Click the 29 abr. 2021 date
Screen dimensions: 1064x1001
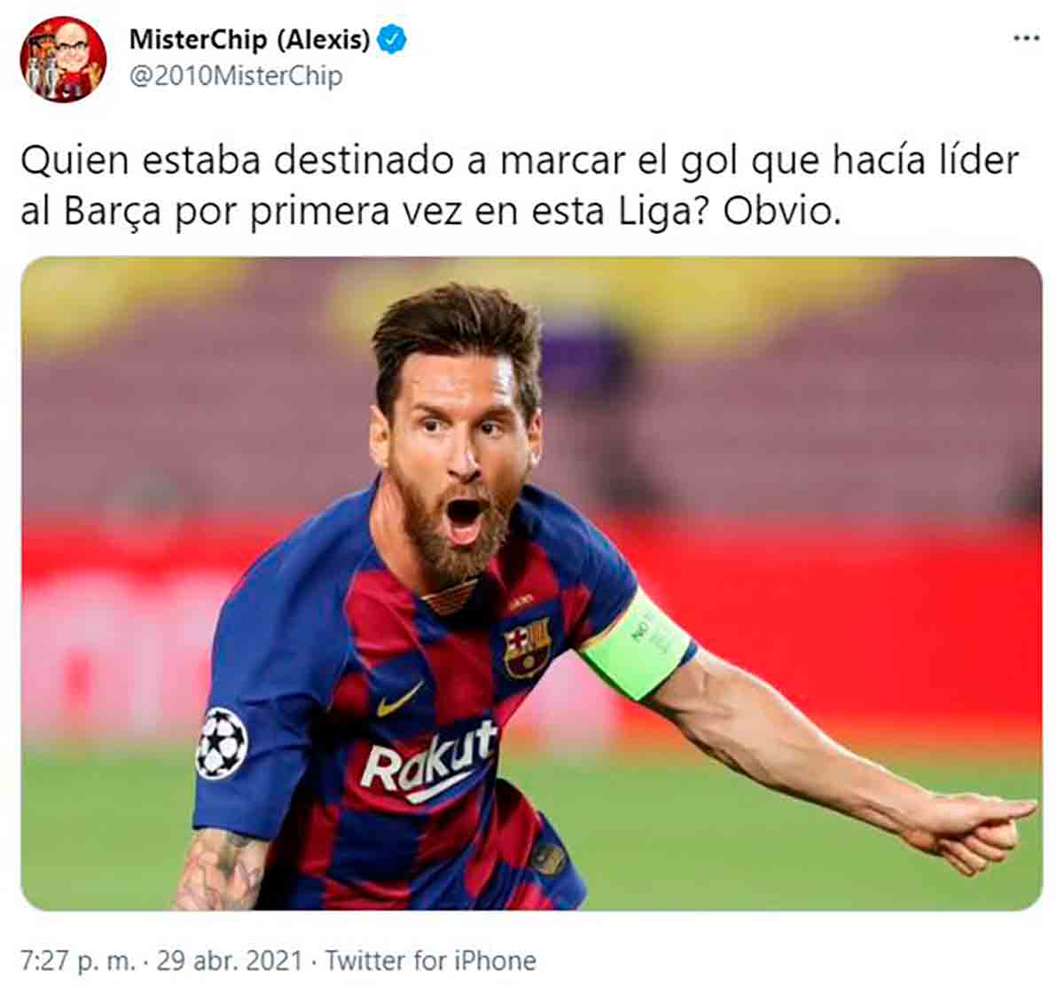point(230,961)
